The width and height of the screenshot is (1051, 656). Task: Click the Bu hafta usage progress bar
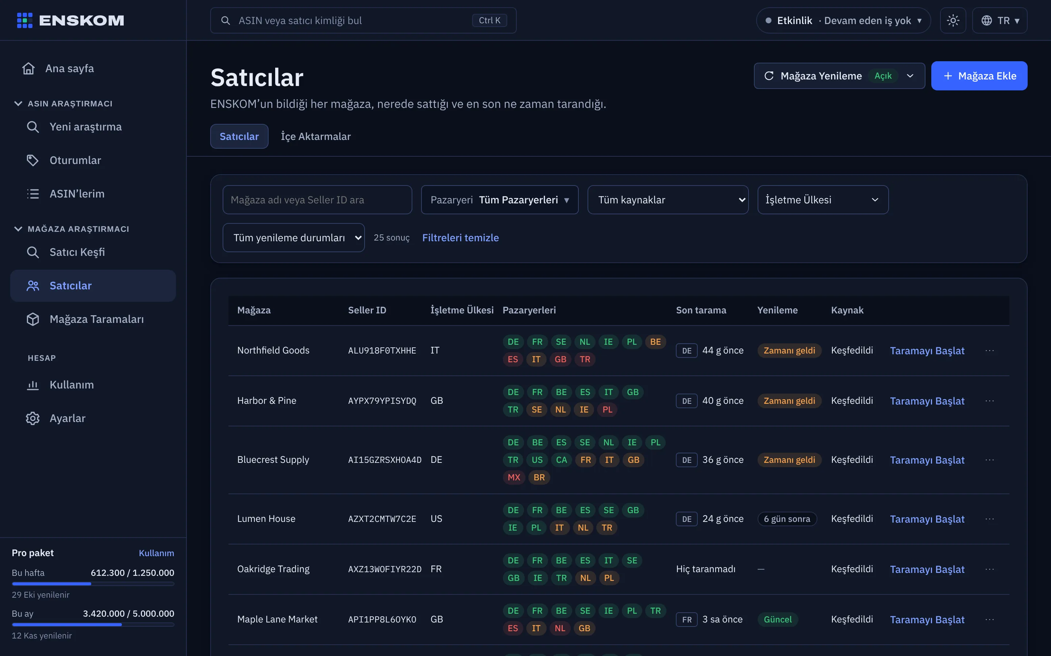point(93,584)
